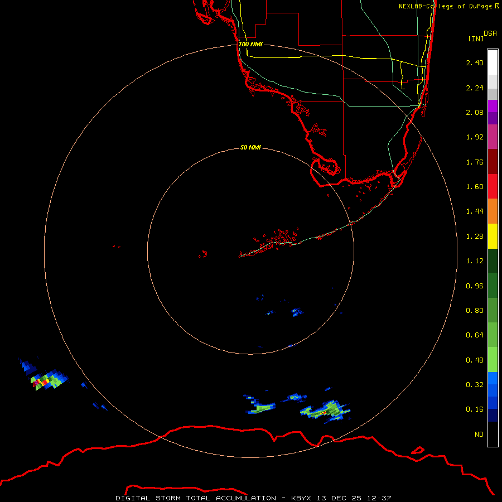Pick the black ND legend swatch
502x502 pixels.
click(x=493, y=434)
